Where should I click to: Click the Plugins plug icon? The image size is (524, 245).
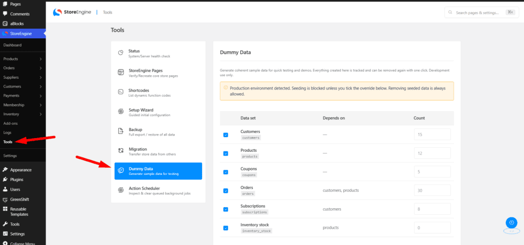coord(5,180)
